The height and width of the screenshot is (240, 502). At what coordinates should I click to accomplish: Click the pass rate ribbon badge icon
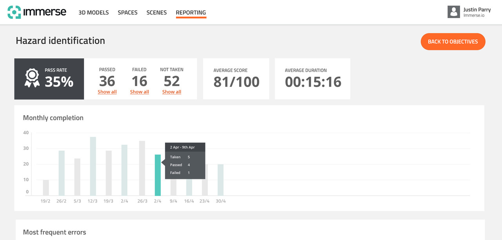tap(32, 78)
